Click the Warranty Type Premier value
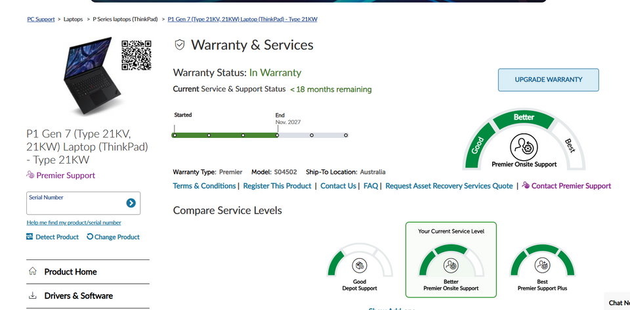 230,172
